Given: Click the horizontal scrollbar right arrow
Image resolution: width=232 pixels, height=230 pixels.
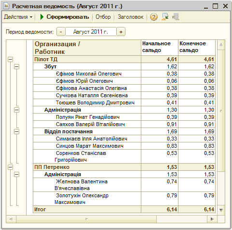Looking at the screenshot, I should pos(212,219).
